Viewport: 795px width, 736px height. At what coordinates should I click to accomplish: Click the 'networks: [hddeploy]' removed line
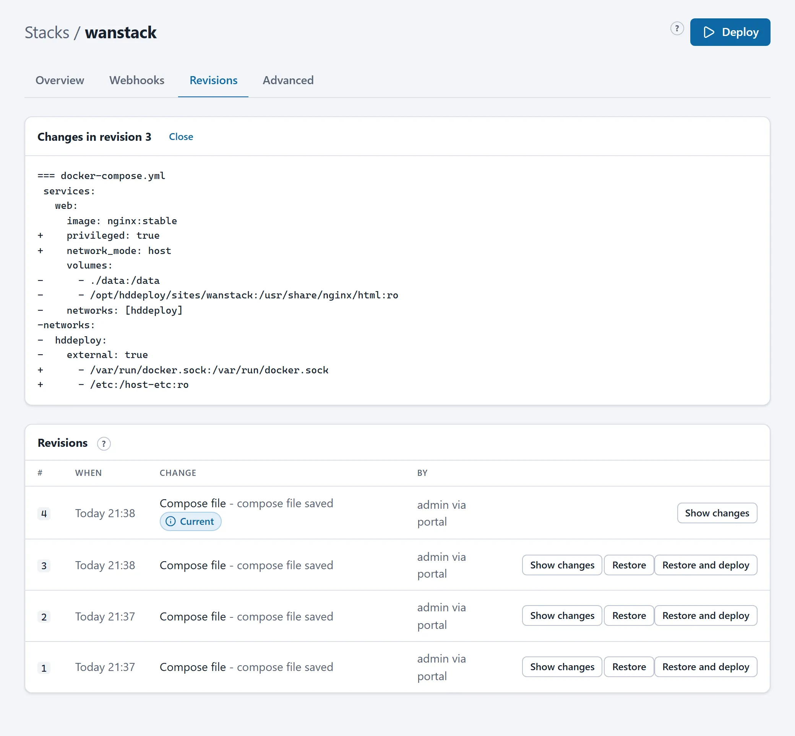point(110,310)
